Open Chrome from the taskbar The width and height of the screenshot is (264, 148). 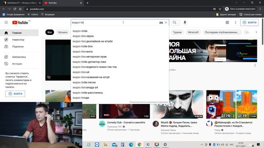139,144
